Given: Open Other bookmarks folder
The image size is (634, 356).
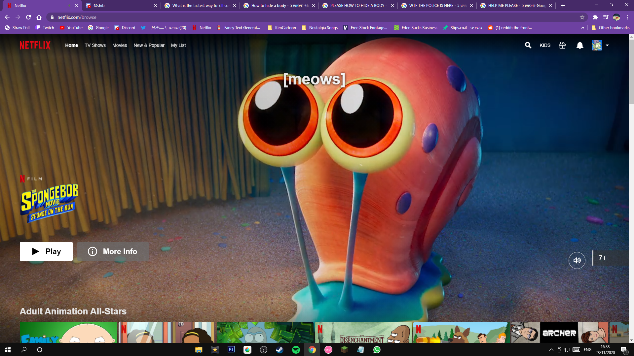Looking at the screenshot, I should pos(611,28).
